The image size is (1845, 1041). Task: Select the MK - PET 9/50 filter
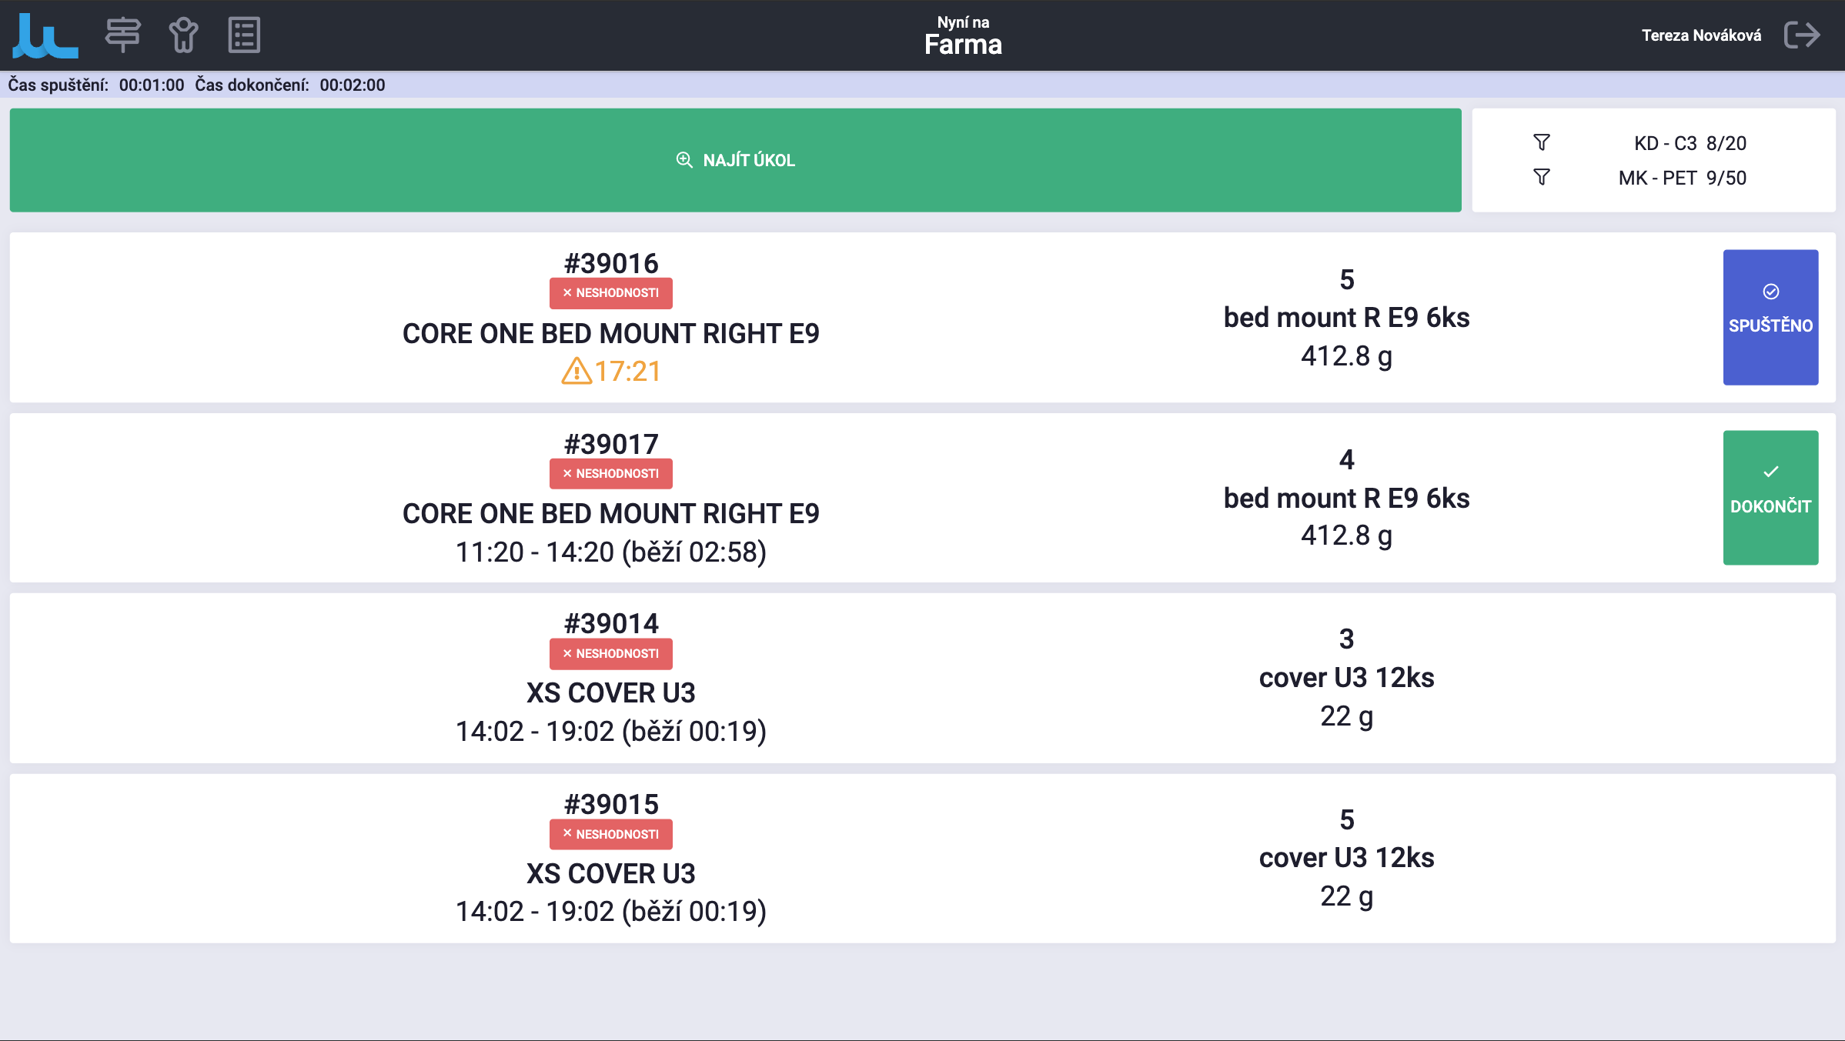pyautogui.click(x=1682, y=179)
